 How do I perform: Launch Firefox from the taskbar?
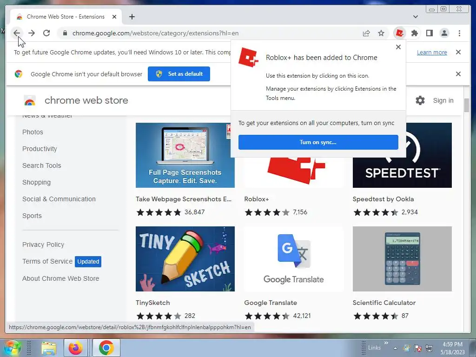[x=76, y=348]
